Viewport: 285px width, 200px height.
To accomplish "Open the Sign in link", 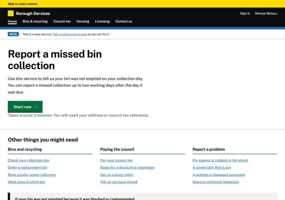I will coord(245,13).
